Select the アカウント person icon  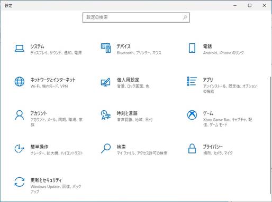[x=20, y=115]
